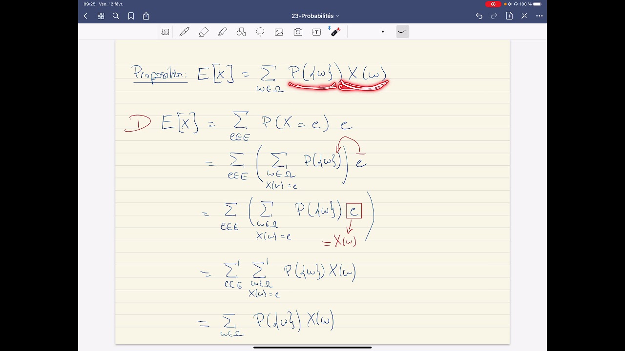Select the Shapes tool
The height and width of the screenshot is (351, 625).
click(241, 32)
